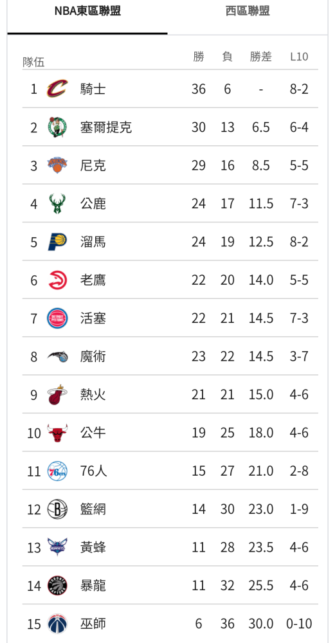Open the 巫師 team name link
The image size is (335, 643).
[x=93, y=624]
